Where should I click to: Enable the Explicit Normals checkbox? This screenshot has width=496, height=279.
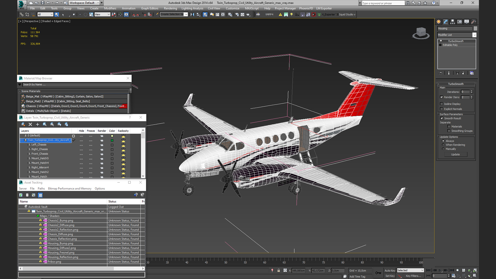point(441,109)
